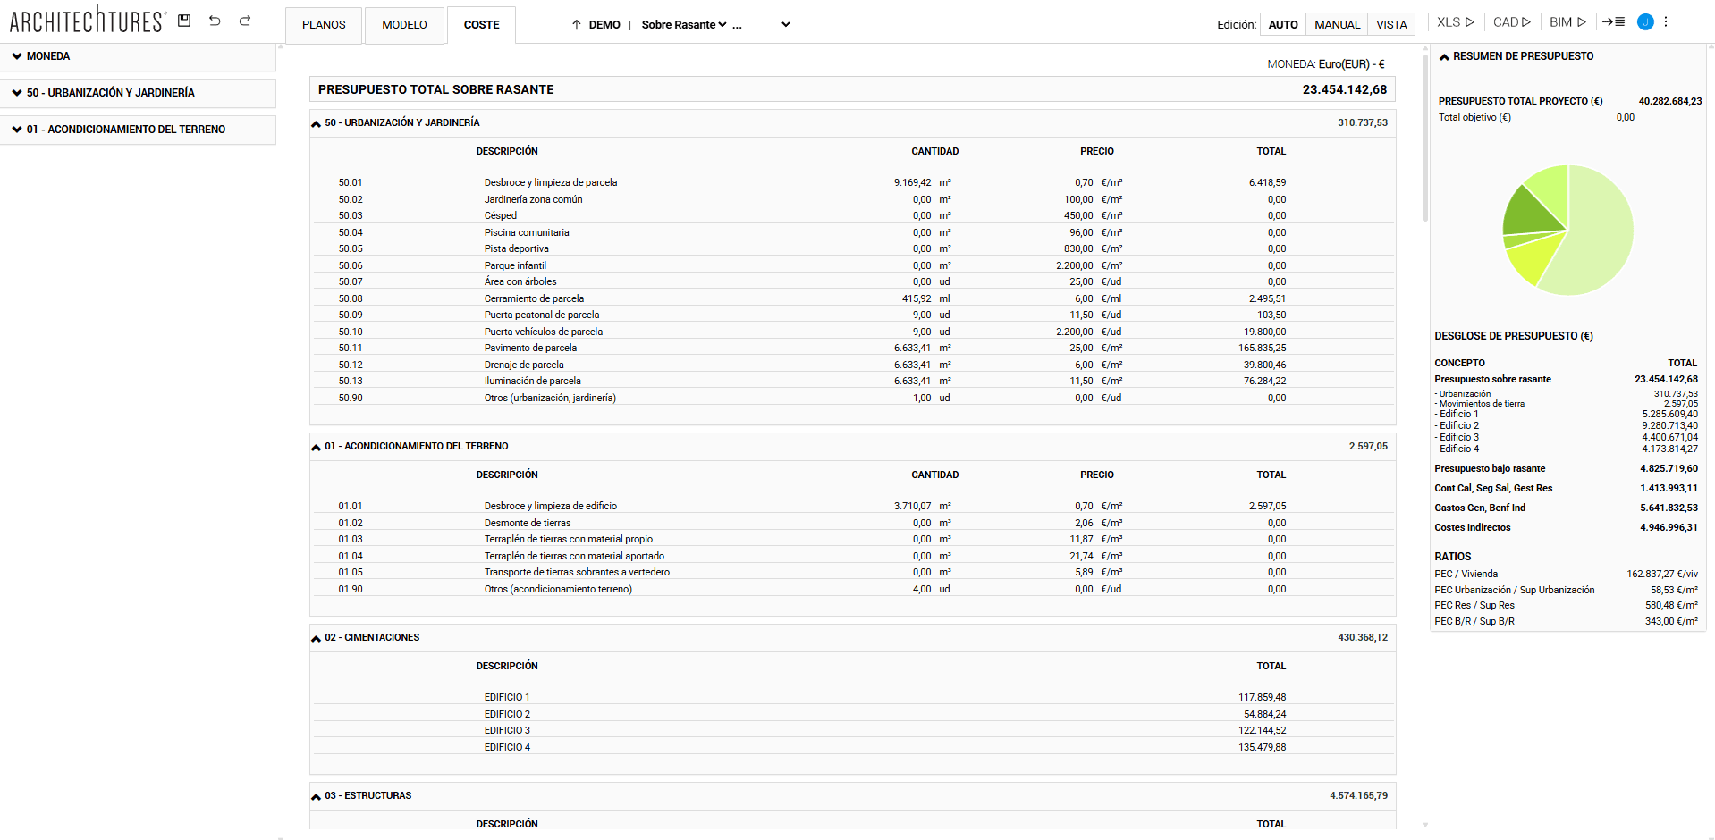1715x840 pixels.
Task: Switch to the PLANOS tab
Action: tap(324, 25)
